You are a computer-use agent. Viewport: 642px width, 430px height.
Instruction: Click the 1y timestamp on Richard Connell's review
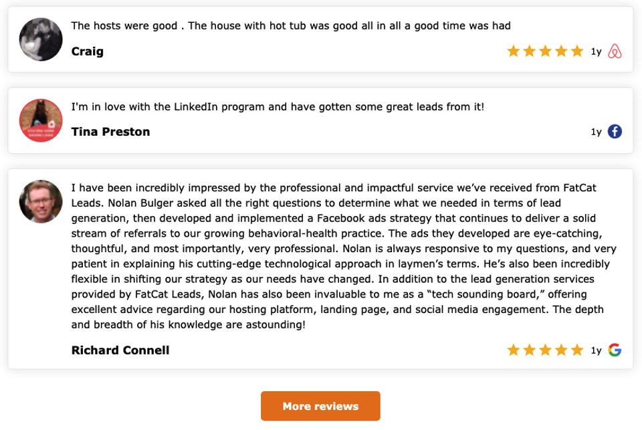click(x=596, y=350)
